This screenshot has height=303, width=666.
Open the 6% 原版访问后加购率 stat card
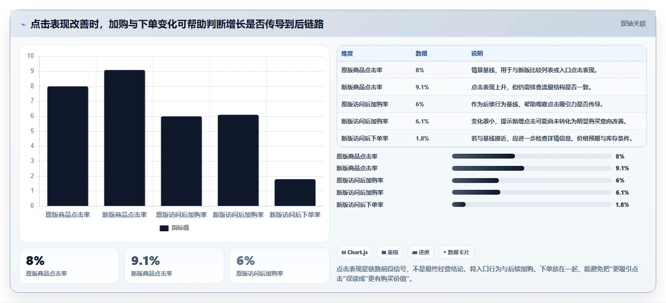click(279, 265)
